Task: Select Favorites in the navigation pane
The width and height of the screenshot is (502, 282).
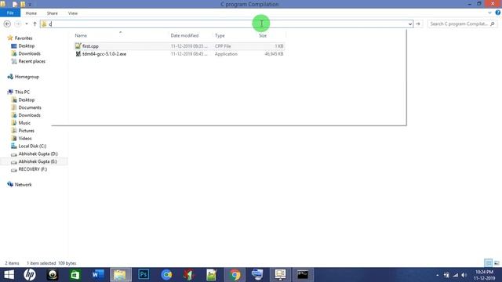Action: coord(24,38)
